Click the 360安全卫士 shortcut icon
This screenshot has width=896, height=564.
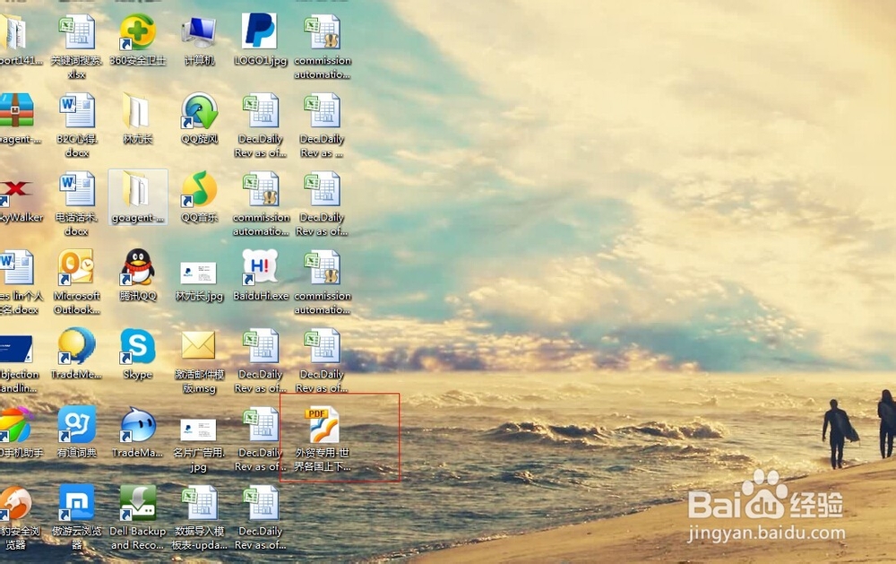click(137, 32)
